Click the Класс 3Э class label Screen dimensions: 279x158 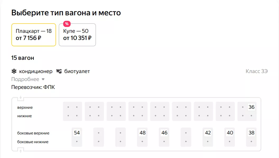tap(257, 71)
